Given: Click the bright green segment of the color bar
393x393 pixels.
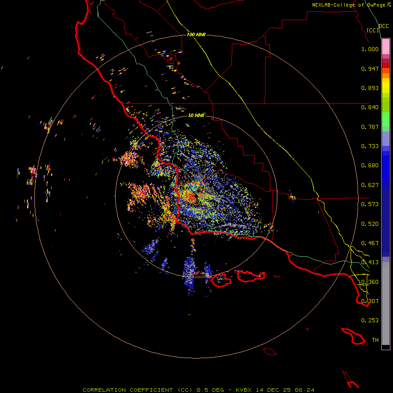Looking at the screenshot, I should (386, 119).
